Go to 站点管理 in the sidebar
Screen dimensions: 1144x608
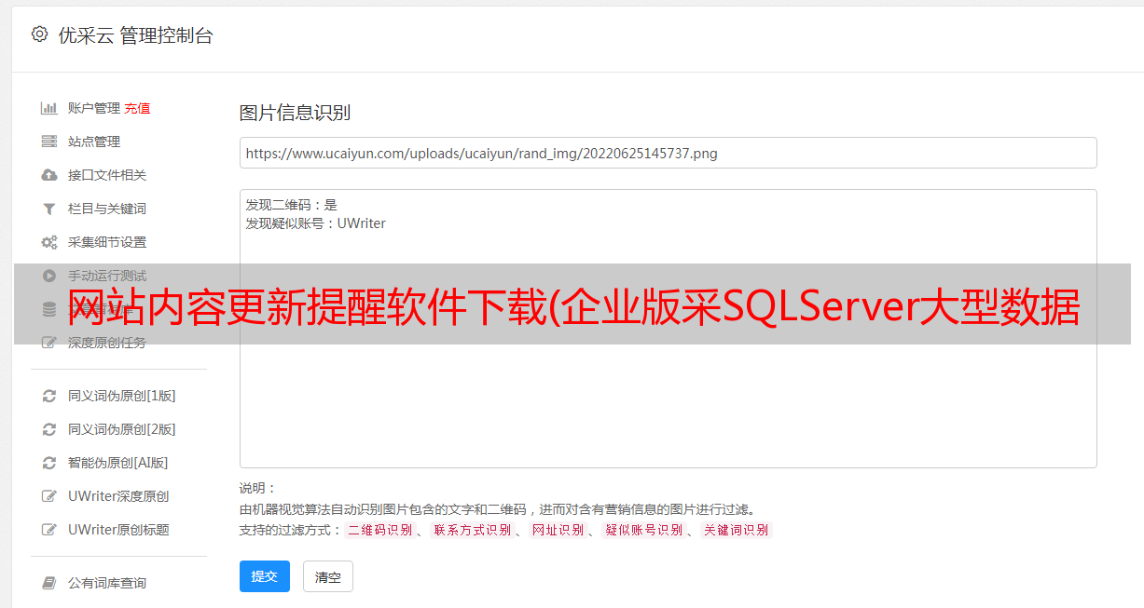pyautogui.click(x=94, y=142)
